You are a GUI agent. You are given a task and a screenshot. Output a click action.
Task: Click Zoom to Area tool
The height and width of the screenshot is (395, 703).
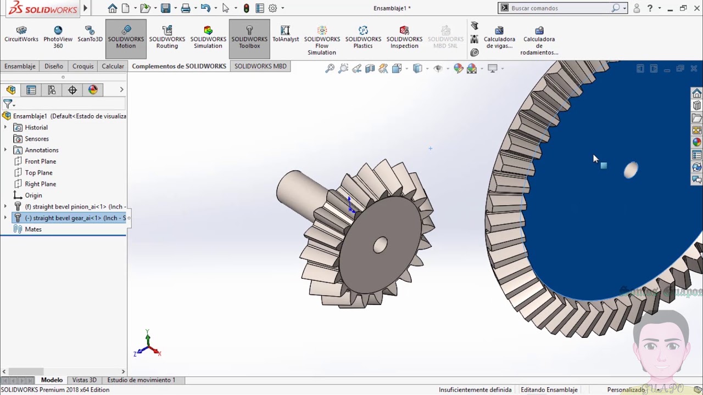point(343,69)
